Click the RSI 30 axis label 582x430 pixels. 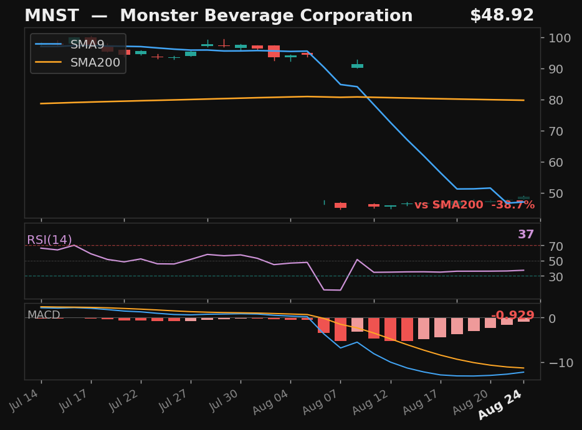[555, 276]
